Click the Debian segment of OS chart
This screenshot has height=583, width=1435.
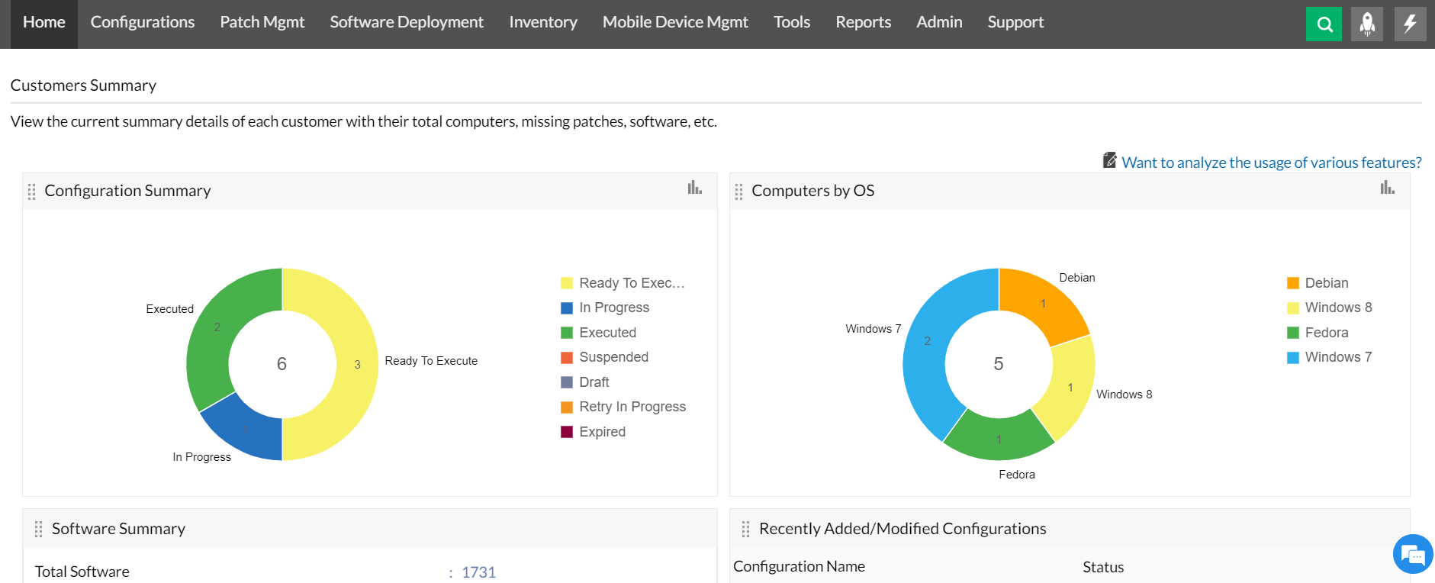1041,301
